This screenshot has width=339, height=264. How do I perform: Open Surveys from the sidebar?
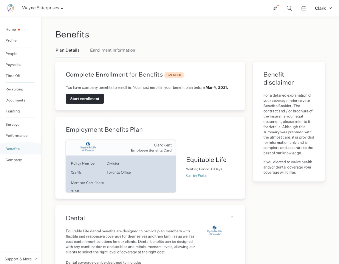pyautogui.click(x=12, y=124)
